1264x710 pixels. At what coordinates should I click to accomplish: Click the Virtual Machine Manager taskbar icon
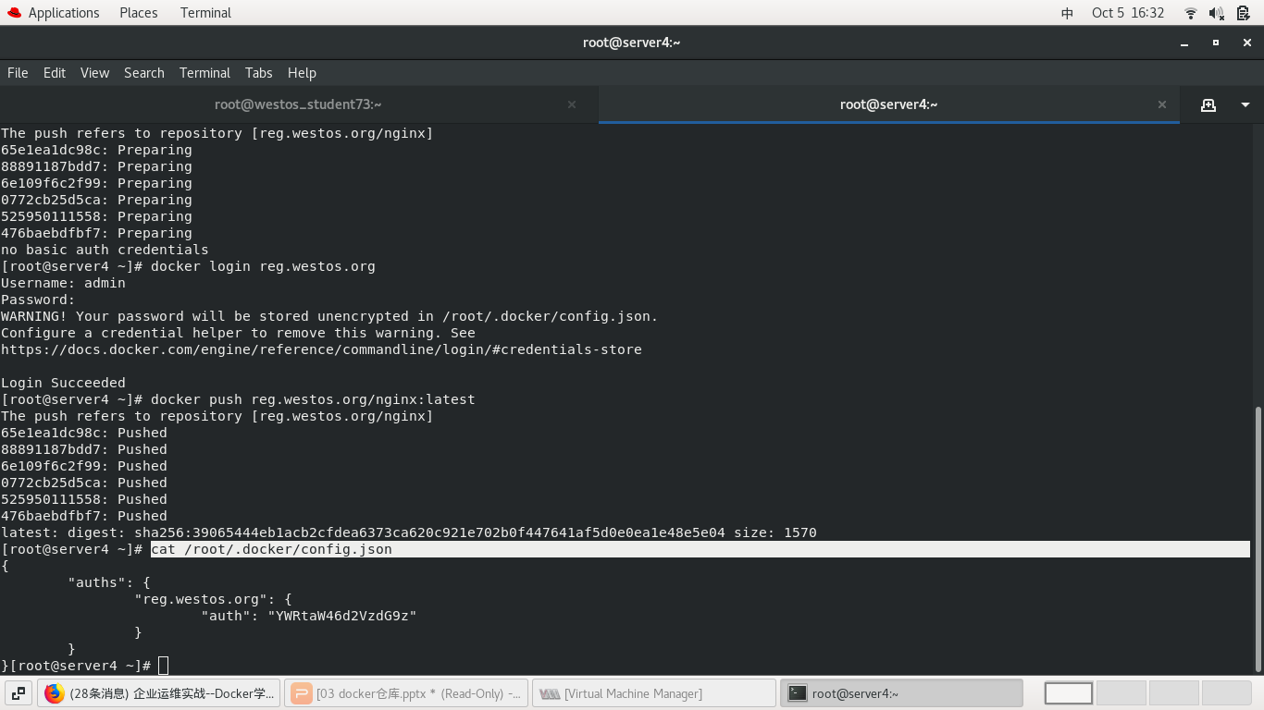[550, 693]
